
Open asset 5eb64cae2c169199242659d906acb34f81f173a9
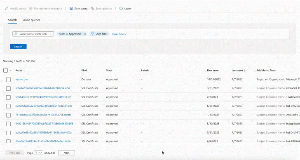(43, 97)
